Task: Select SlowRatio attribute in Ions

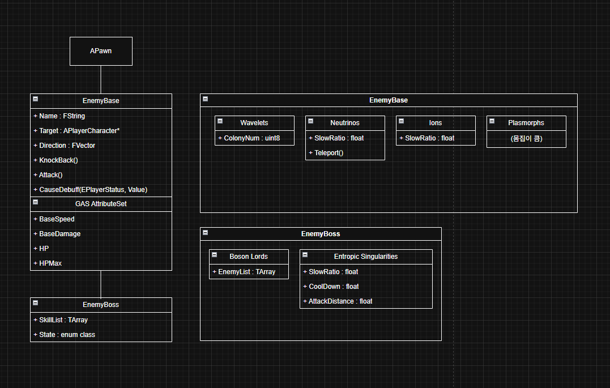Action: point(436,138)
